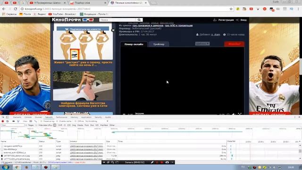
Task: Click the Chrome icon in the Windows taskbar
Action: [17, 167]
